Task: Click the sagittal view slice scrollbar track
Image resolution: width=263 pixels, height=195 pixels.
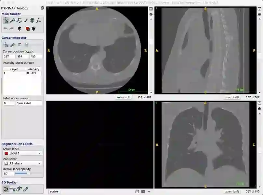Action: 260,56
